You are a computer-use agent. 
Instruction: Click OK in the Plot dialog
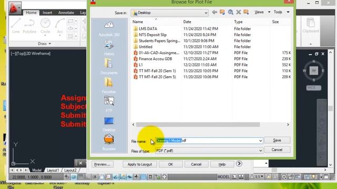(x=171, y=164)
